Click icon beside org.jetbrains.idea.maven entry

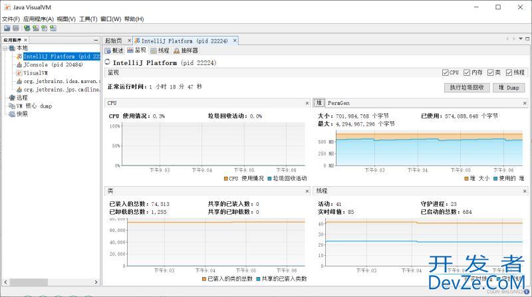(19, 81)
